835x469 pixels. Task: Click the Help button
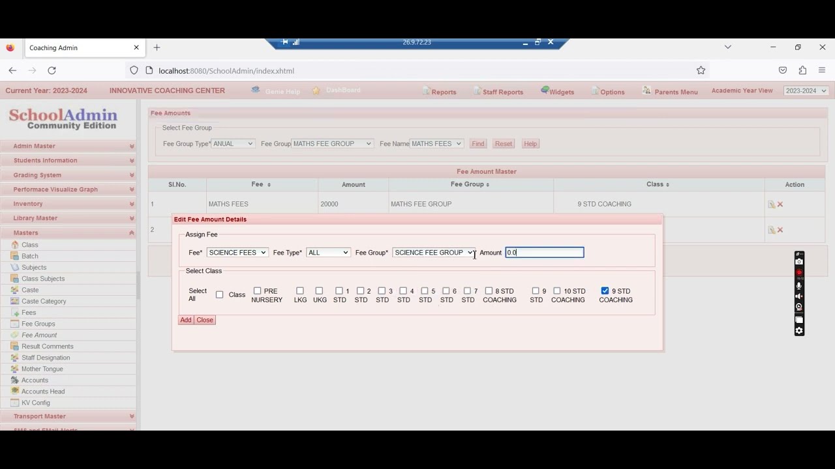[x=530, y=144]
